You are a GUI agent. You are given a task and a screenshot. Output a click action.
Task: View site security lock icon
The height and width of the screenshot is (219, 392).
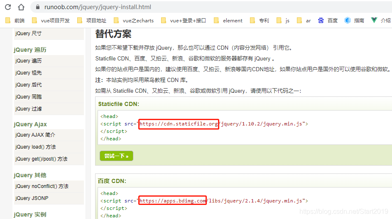tap(38, 7)
